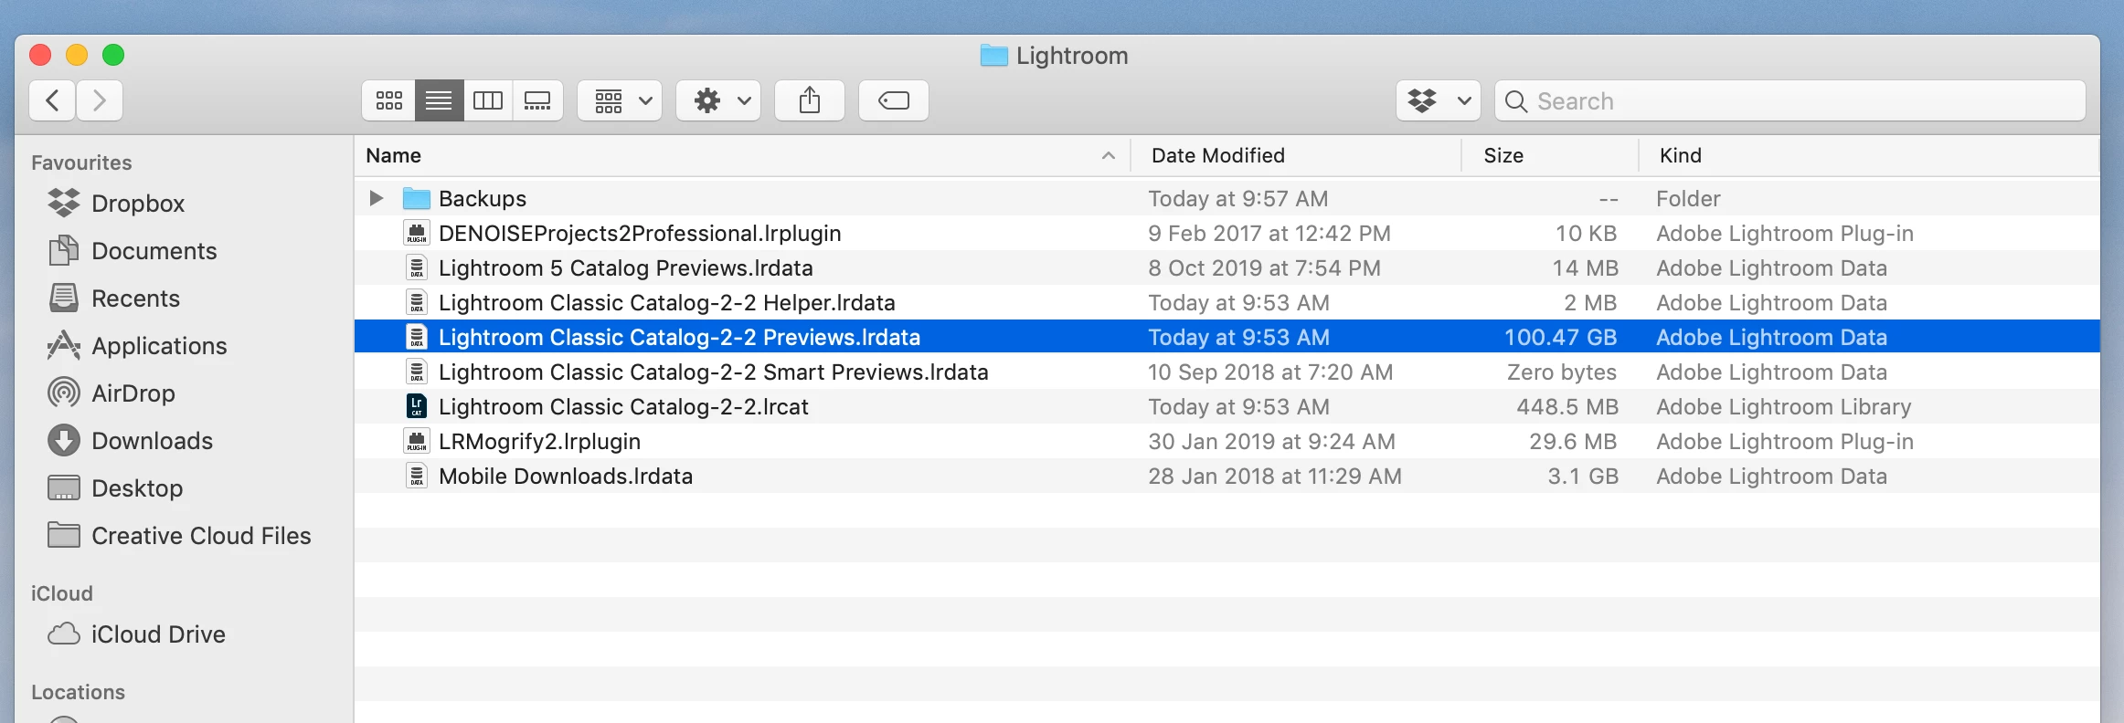Screen dimensions: 2124x723
Task: Open the gear action menu
Action: point(718,100)
